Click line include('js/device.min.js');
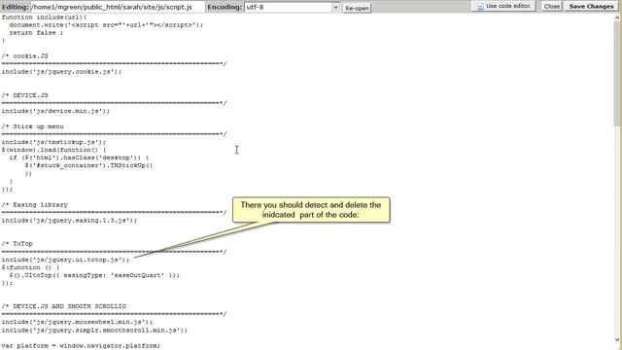This screenshot has width=622, height=350. (55, 111)
